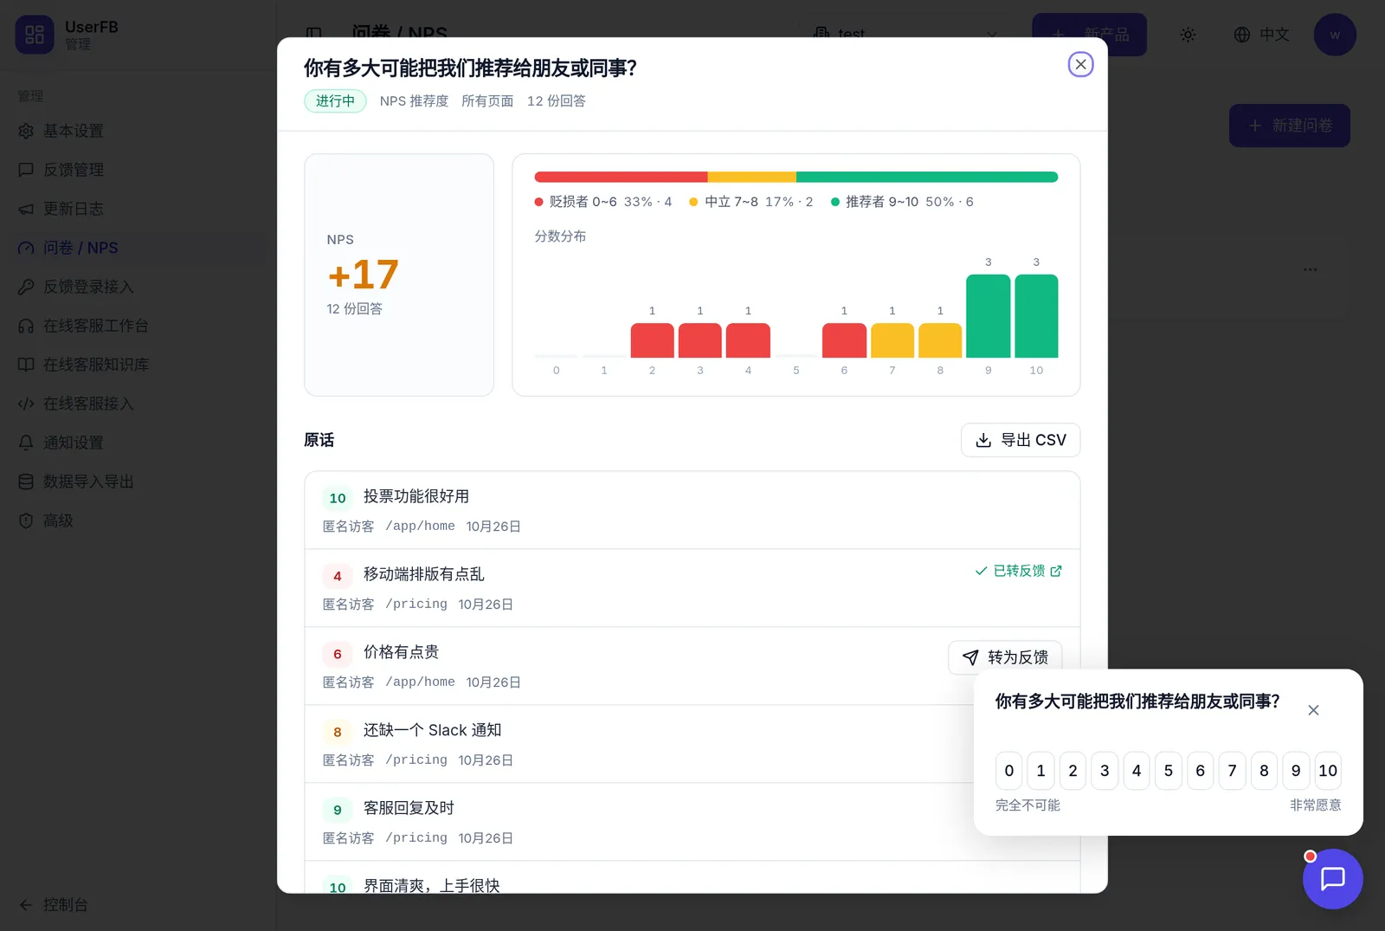Select score 10 in the NPS popup
1385x931 pixels.
[1328, 771]
